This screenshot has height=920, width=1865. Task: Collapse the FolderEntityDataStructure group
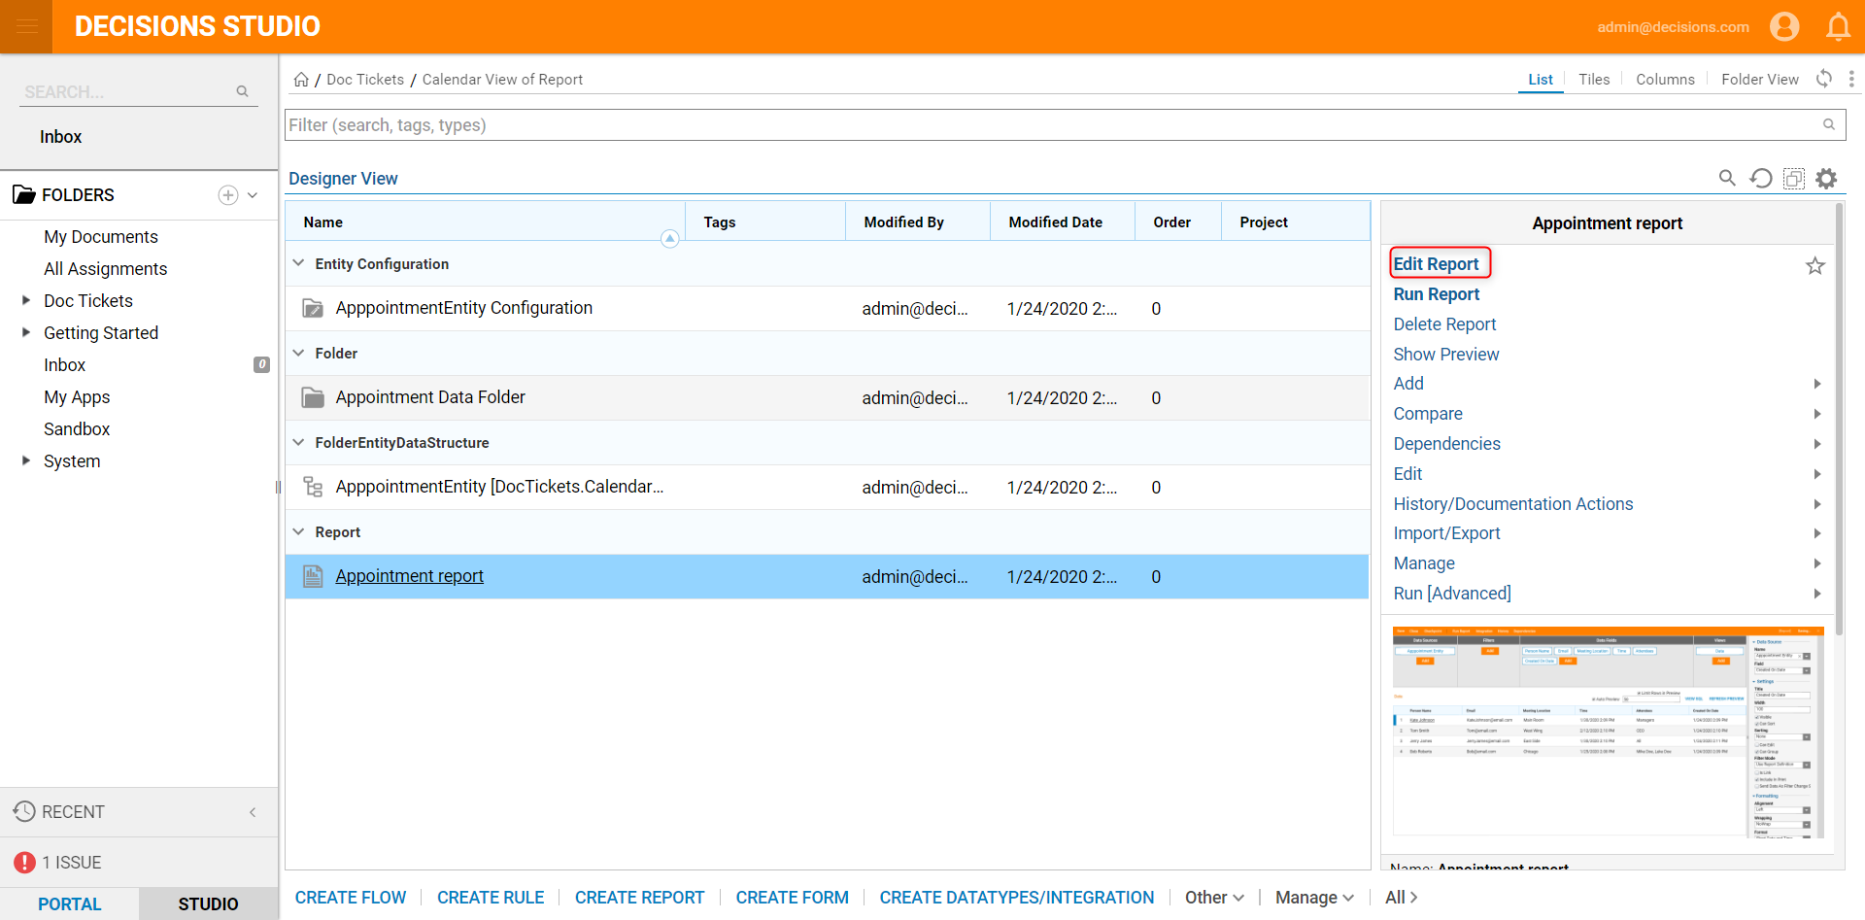[299, 442]
